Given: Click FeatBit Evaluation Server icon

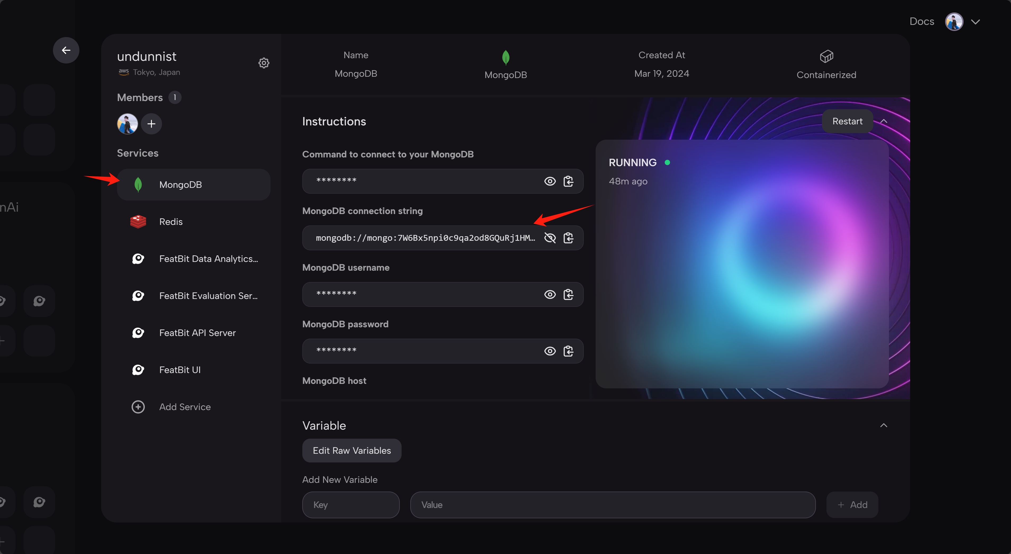Looking at the screenshot, I should pos(138,296).
